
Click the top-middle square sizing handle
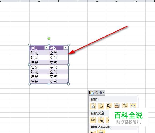coord(49,45)
